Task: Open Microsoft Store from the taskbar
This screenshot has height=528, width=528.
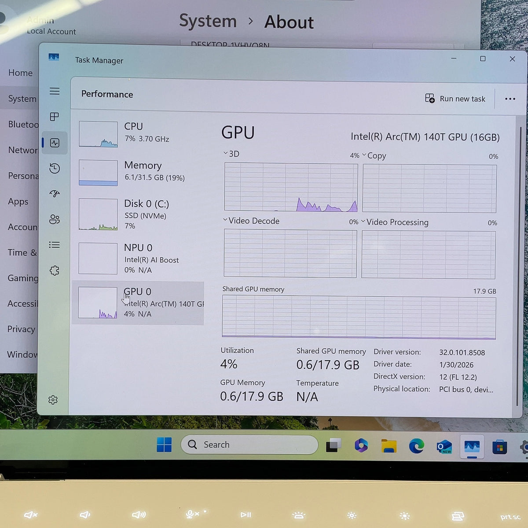Action: coord(499,448)
